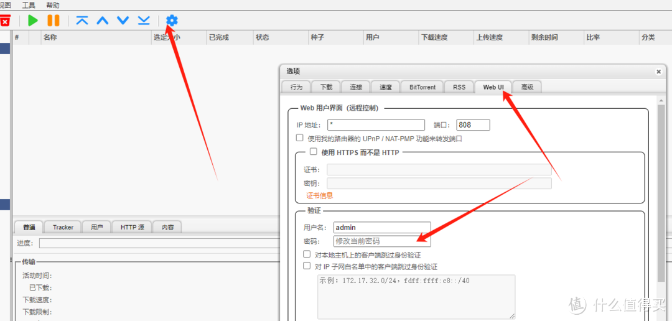The image size is (672, 321).
Task: Resume torrents with green play icon
Action: pyautogui.click(x=33, y=20)
